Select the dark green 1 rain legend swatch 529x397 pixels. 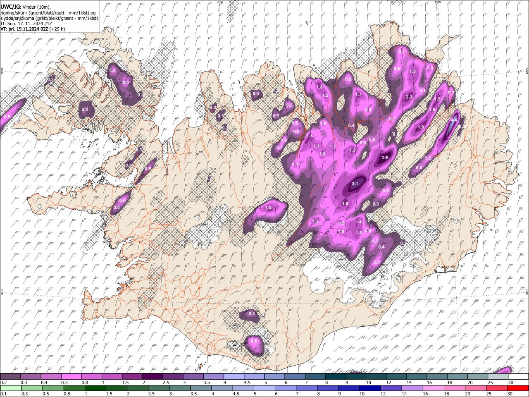[x=95, y=388]
